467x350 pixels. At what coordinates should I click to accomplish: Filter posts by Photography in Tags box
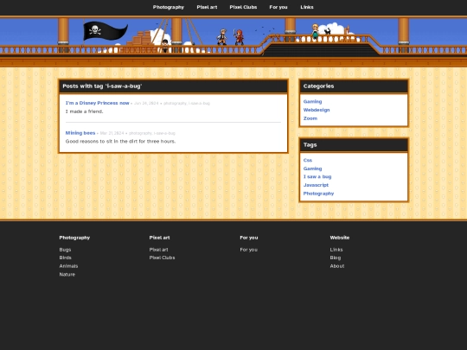[x=318, y=194]
